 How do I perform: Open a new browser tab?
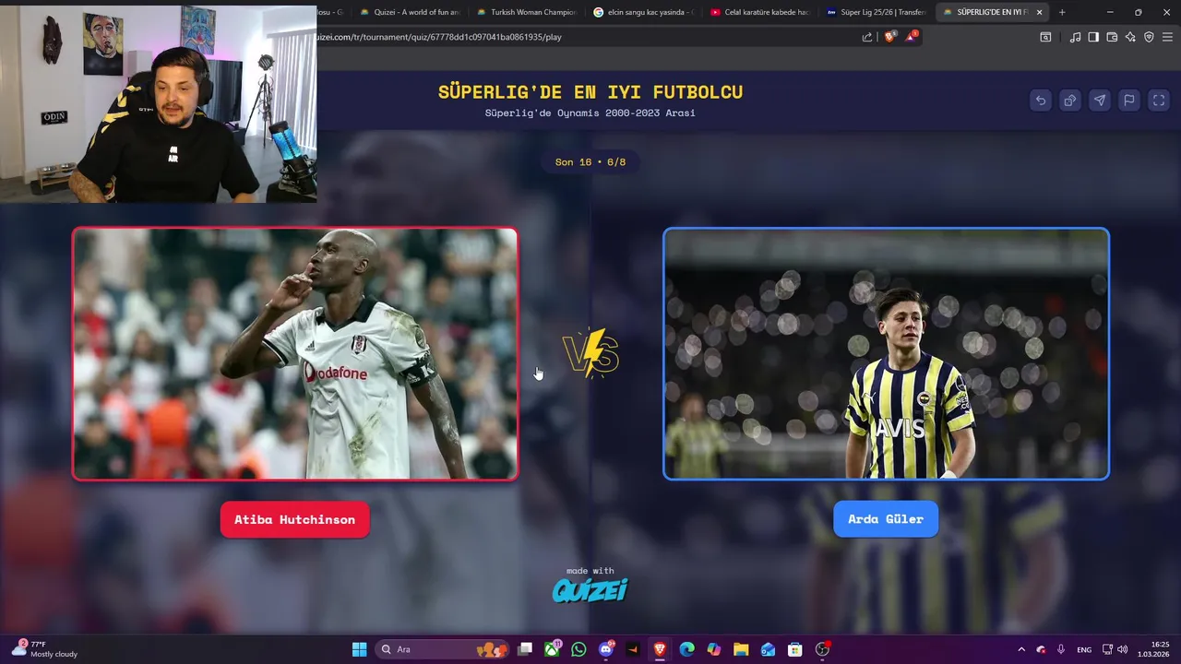(x=1062, y=12)
